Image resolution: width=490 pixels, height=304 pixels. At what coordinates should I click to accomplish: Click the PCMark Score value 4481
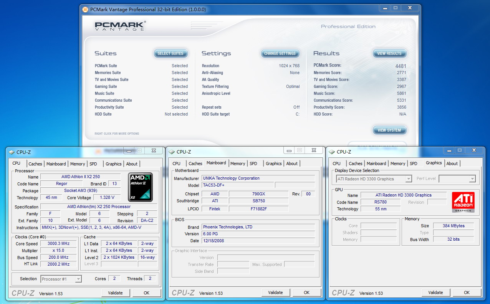[x=401, y=66]
